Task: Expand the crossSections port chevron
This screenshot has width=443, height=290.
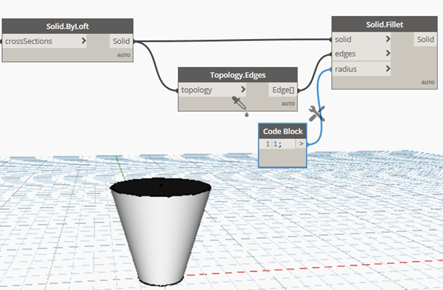Action: click(84, 41)
